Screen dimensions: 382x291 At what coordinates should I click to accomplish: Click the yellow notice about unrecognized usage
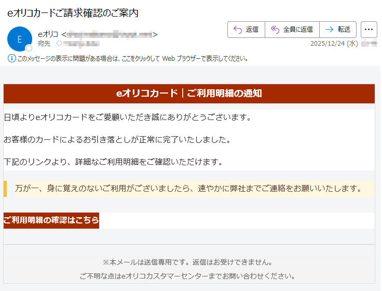188,188
